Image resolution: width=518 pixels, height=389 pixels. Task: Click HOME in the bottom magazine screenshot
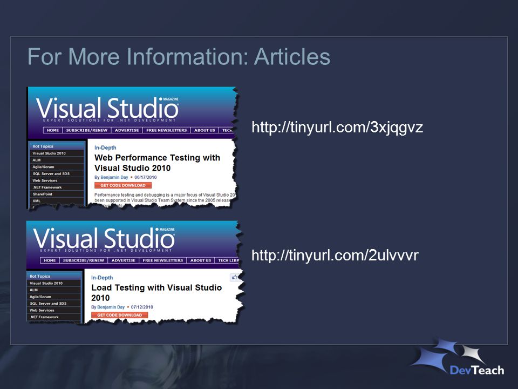[50, 260]
